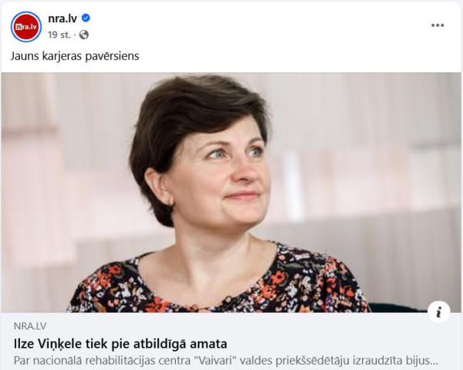Open the "19 st." post timestamp
463x370 pixels.
coord(59,35)
